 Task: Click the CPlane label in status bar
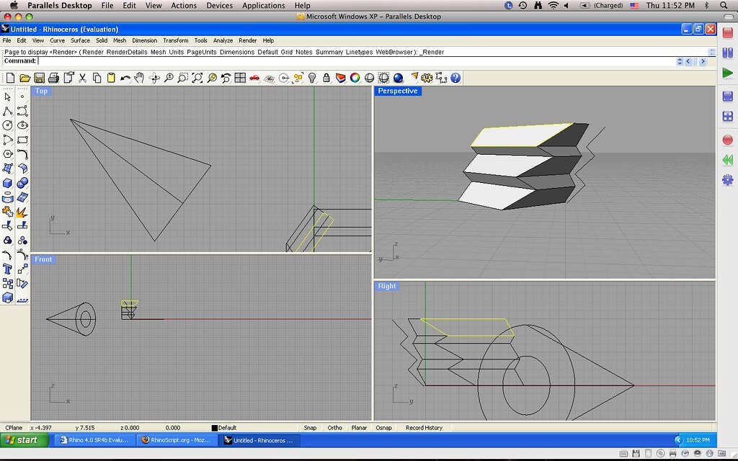click(x=14, y=428)
